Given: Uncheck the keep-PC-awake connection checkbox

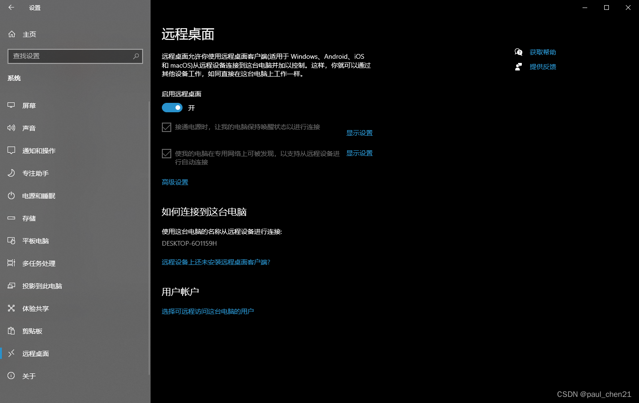Looking at the screenshot, I should (167, 127).
